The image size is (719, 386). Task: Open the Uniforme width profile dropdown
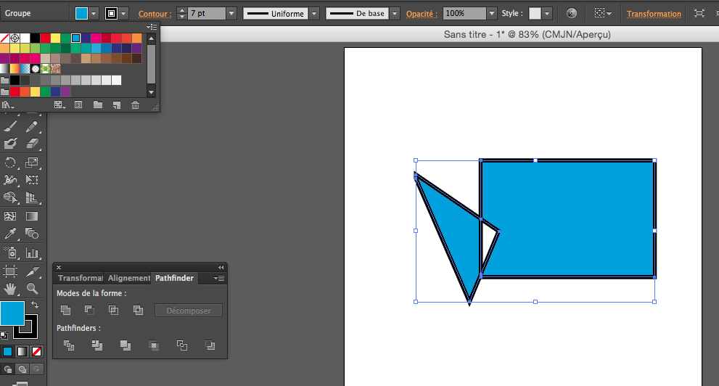[x=314, y=14]
